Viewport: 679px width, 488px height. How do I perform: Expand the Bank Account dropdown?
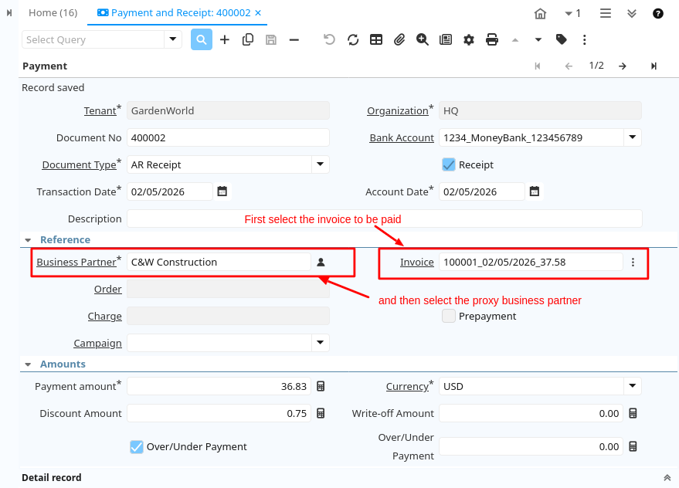(x=632, y=137)
